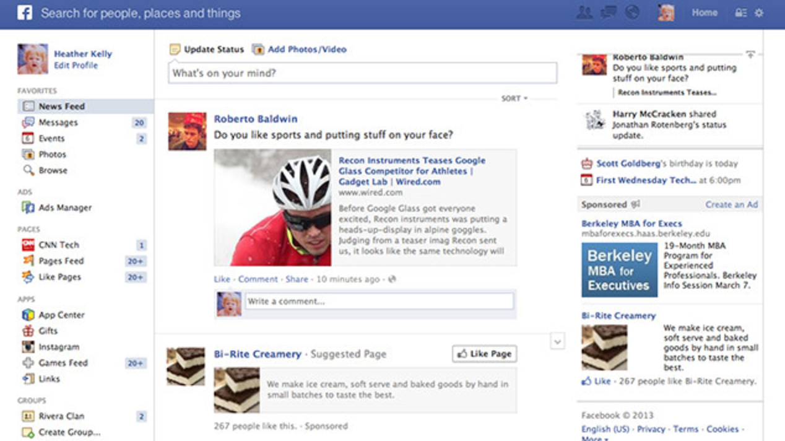Open the First Wednesday Tech event
The height and width of the screenshot is (441, 785).
(x=646, y=180)
